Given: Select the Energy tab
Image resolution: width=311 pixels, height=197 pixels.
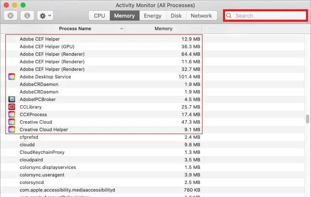Looking at the screenshot, I should click(x=153, y=16).
